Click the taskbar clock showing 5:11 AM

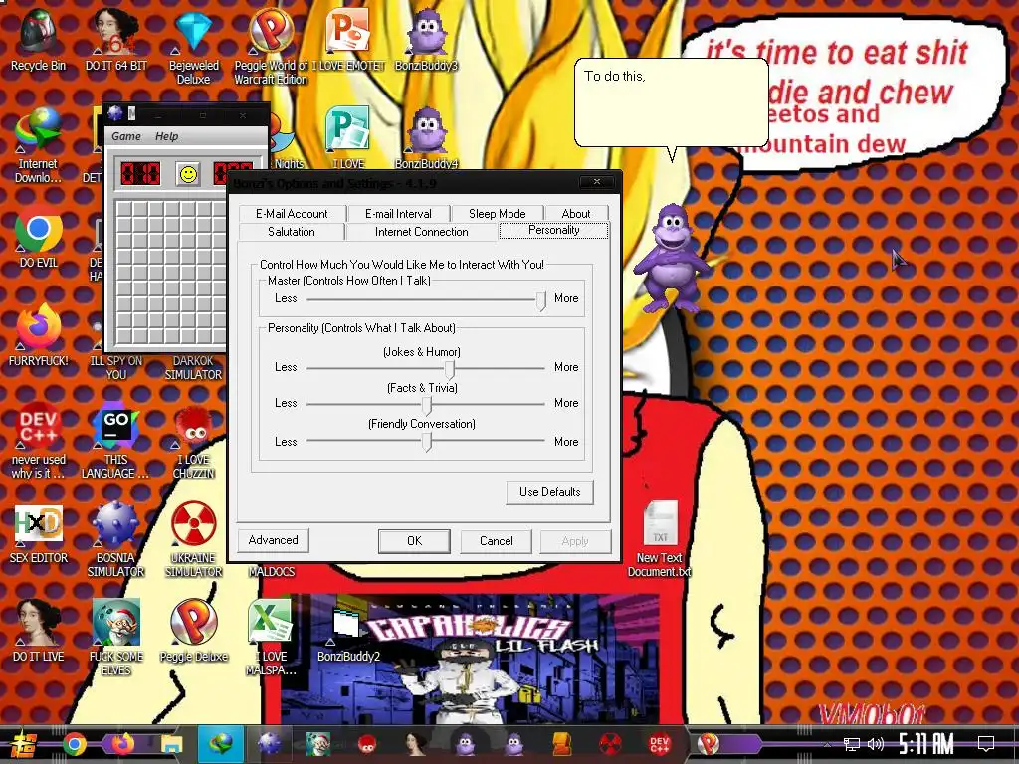pos(925,744)
